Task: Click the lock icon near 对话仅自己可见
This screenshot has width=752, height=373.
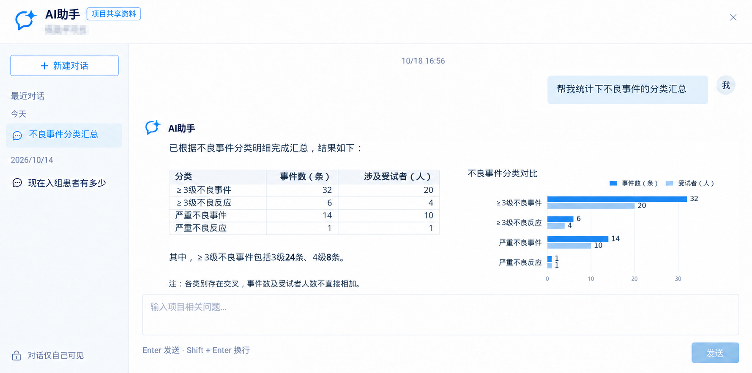Action: tap(16, 355)
